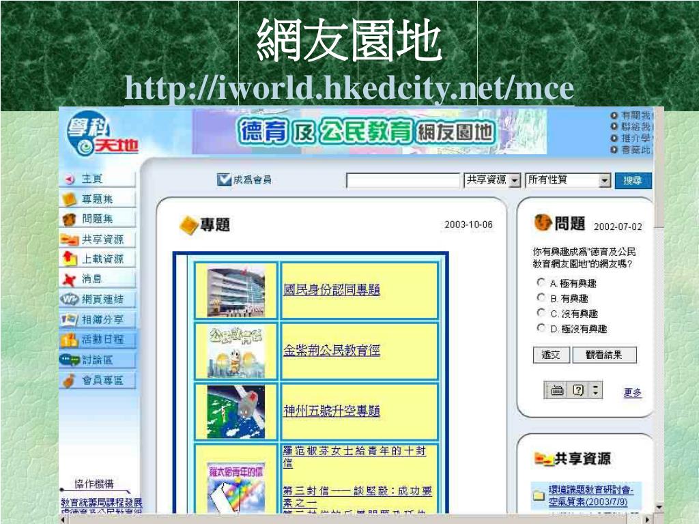The image size is (699, 524).
Task: Click the stepper arrows in the poll toolbar
Action: (595, 391)
